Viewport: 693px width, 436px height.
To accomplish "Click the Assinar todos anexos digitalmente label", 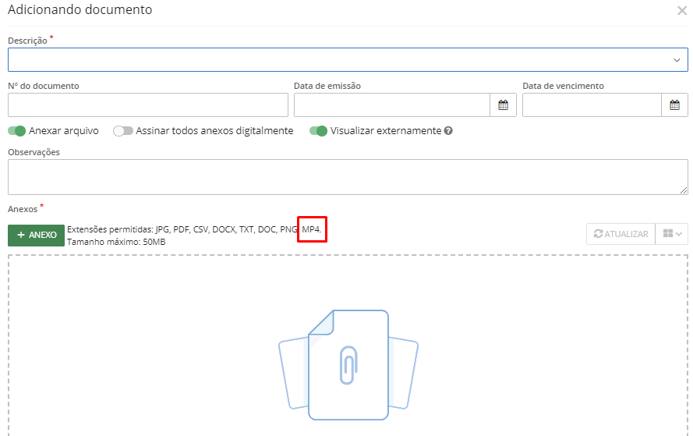I will tap(214, 131).
